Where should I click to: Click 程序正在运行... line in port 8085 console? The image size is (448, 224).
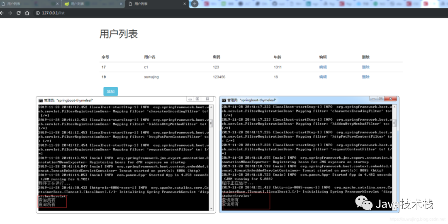click(237, 183)
